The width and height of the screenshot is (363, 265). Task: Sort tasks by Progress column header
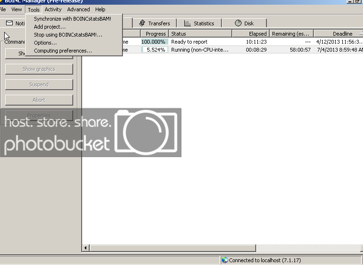click(155, 34)
